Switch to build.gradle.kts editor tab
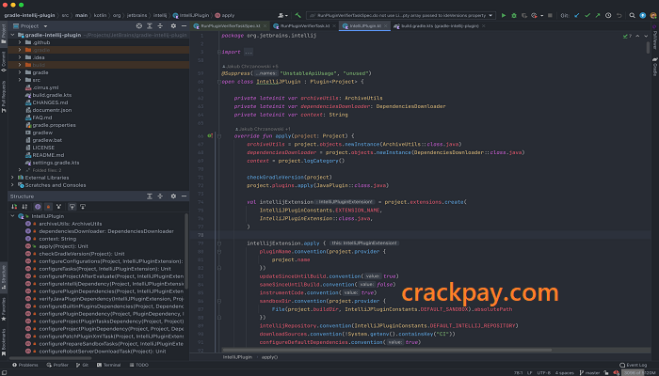 440,26
